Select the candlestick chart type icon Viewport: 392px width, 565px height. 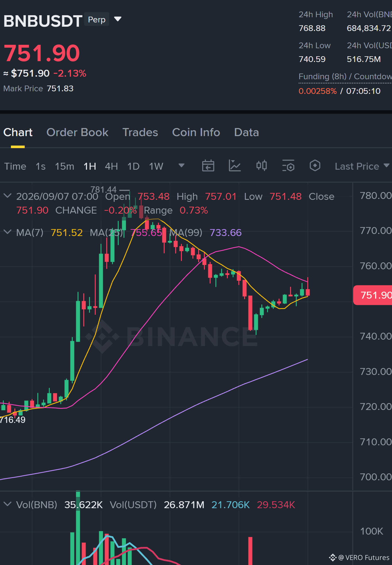(x=262, y=166)
